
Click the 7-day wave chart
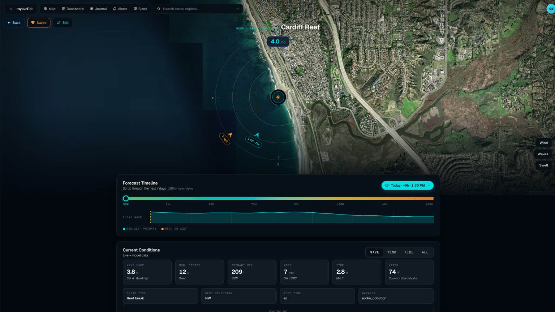coord(292,217)
